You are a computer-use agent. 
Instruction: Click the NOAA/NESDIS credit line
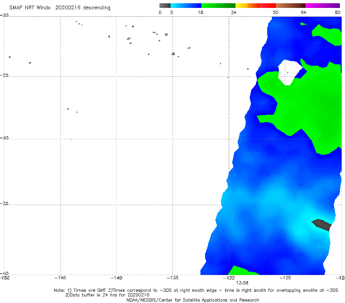193,300
